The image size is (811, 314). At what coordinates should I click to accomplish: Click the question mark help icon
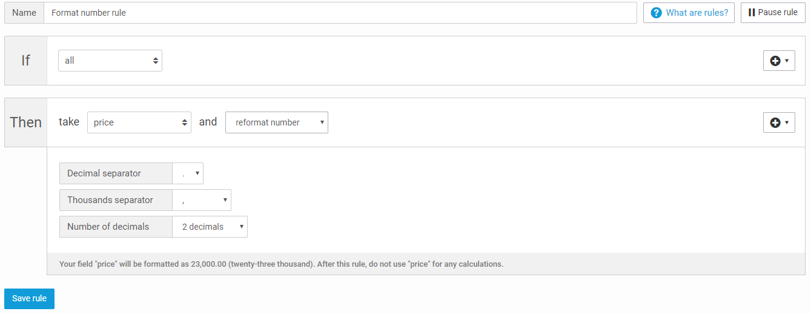(656, 13)
